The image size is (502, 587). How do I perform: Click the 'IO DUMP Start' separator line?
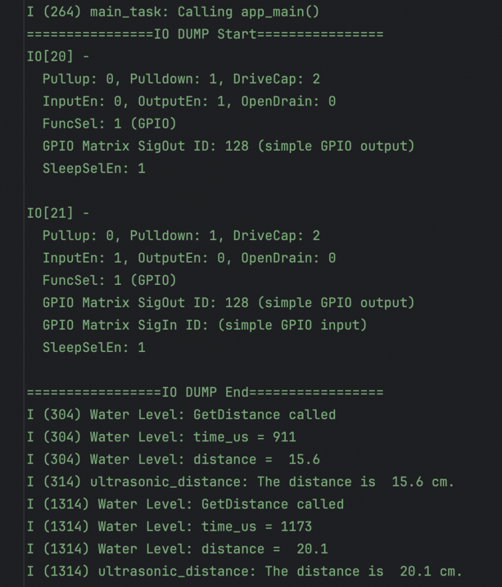205,34
